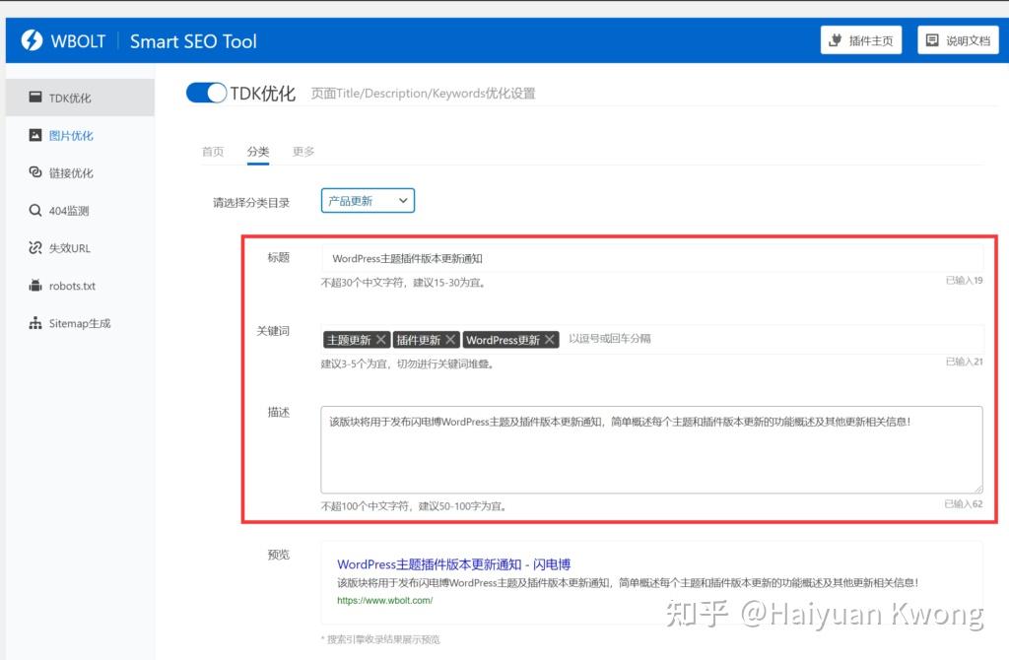
Task: Open the TDK优化 sidebar item icon
Action: (35, 98)
